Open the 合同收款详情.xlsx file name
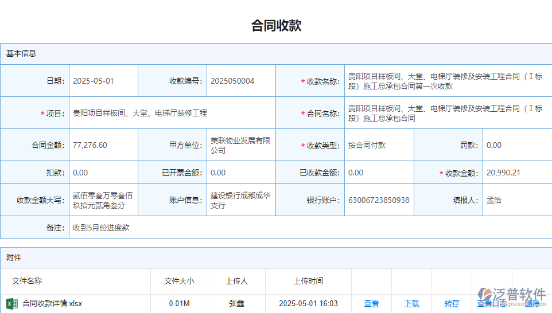Viewport: 552px width, 313px height. point(52,303)
